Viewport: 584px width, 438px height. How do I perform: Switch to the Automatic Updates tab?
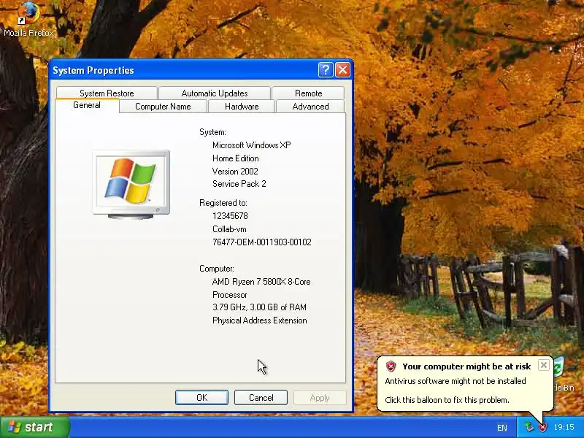pos(215,93)
